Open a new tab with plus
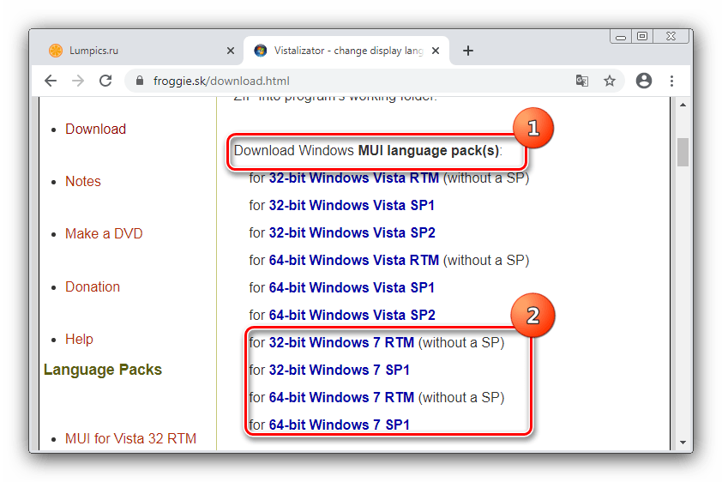722x482 pixels. [x=467, y=51]
